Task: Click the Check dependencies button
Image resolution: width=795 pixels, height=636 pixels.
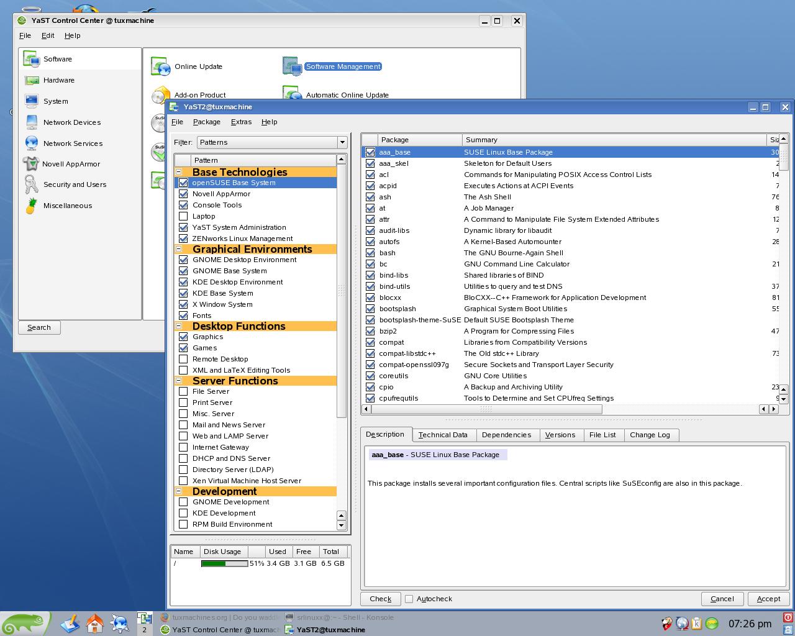Action: pyautogui.click(x=381, y=599)
